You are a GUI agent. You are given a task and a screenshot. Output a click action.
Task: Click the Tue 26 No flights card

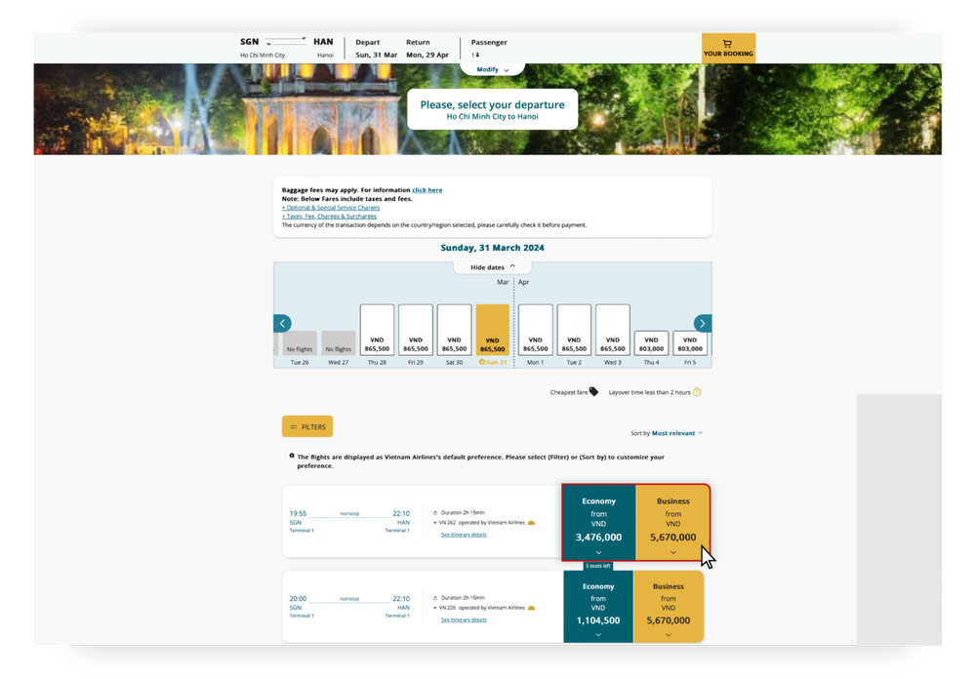pyautogui.click(x=300, y=343)
